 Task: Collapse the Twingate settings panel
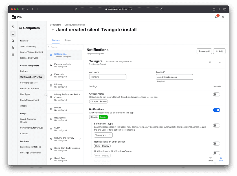[220, 62]
